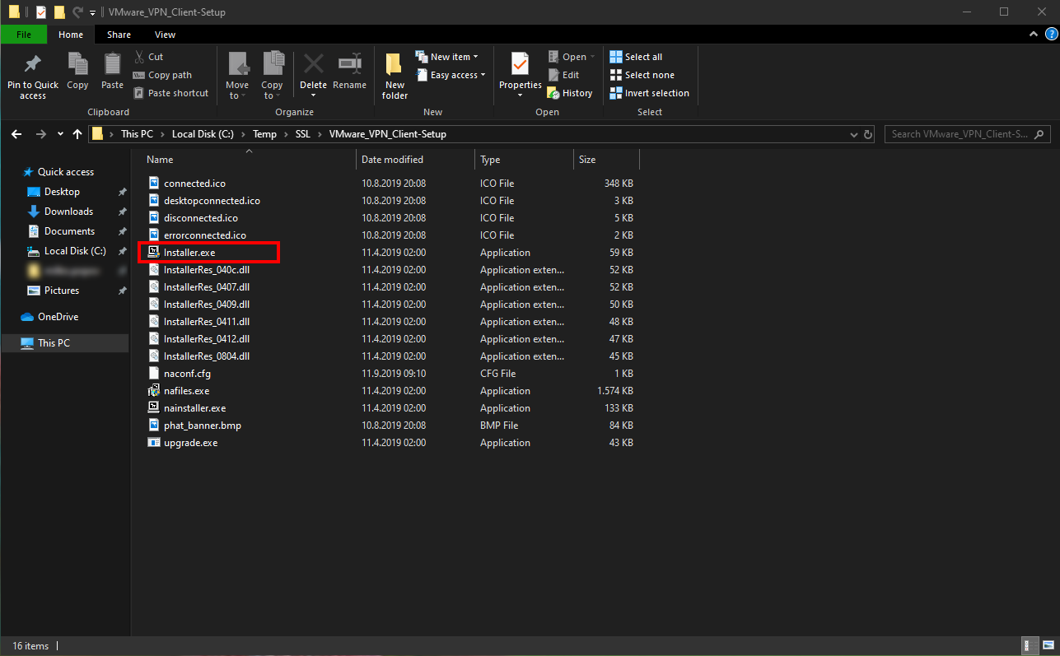The height and width of the screenshot is (656, 1060).
Task: Switch to Share tab
Action: [119, 35]
